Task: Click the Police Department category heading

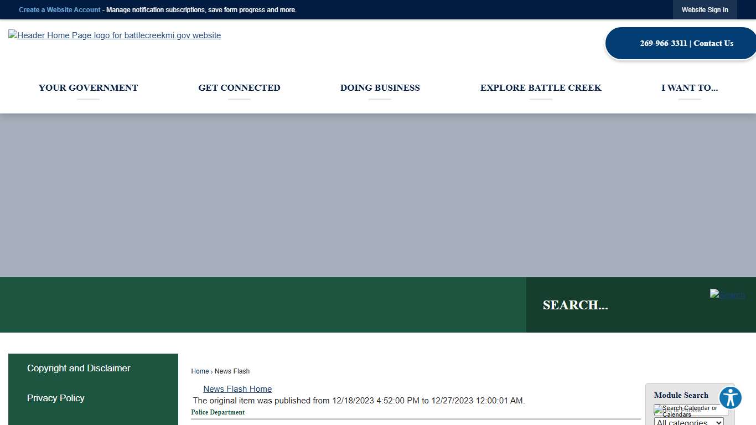Action: point(218,412)
